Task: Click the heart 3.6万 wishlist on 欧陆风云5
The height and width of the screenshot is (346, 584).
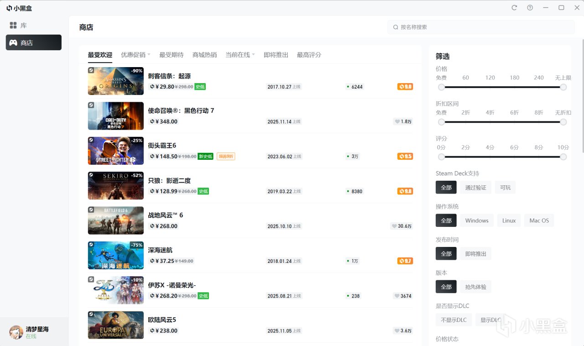Action: (403, 330)
